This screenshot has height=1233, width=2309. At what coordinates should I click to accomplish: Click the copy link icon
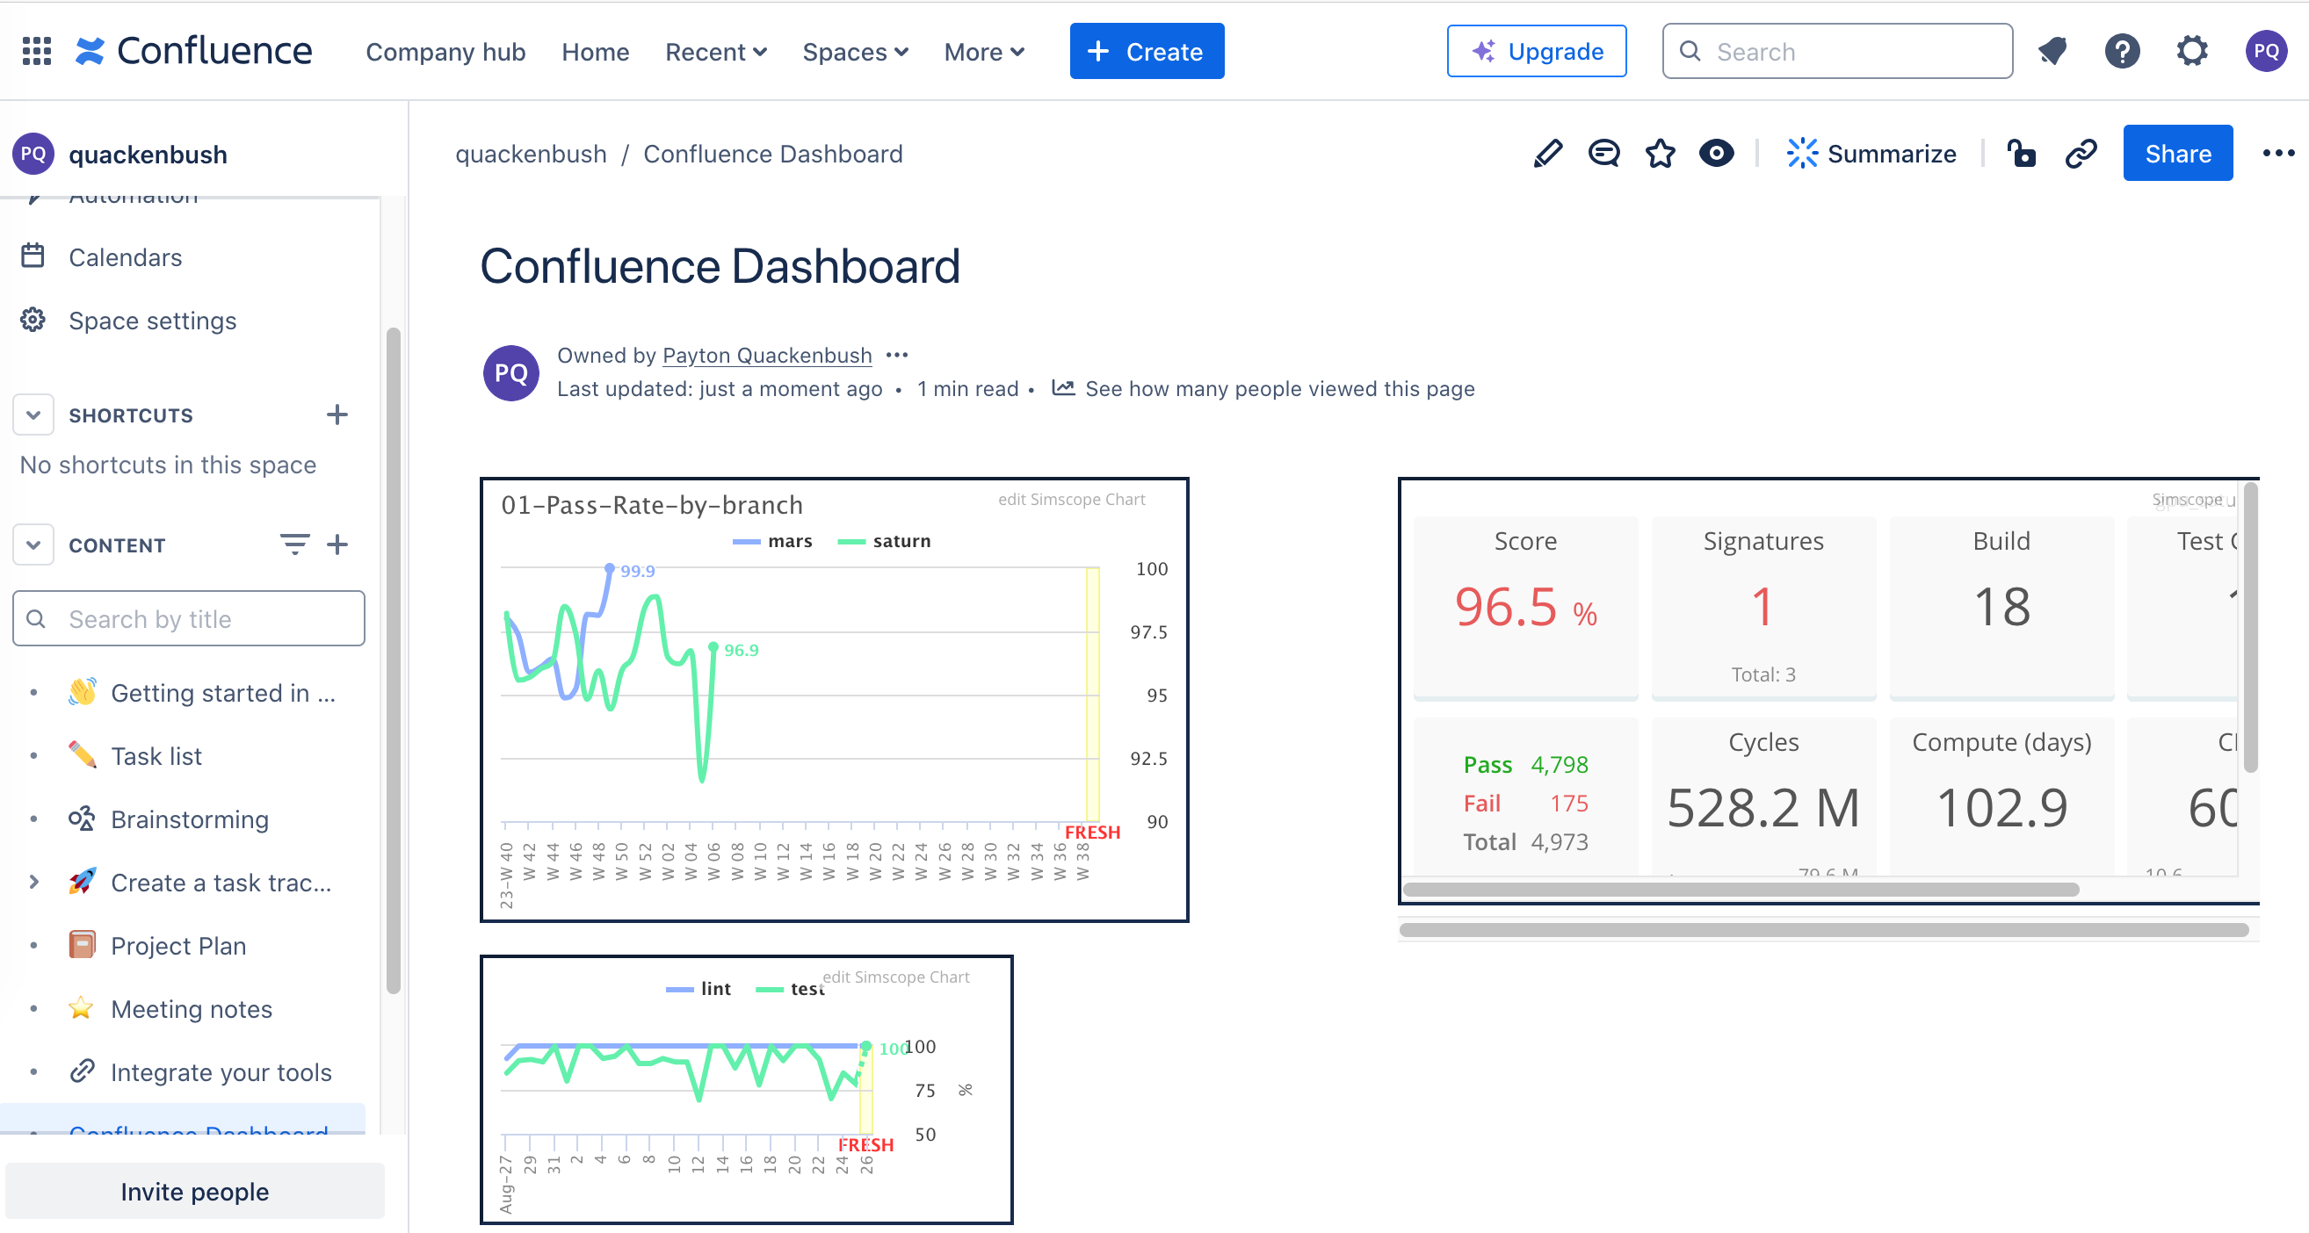2080,153
